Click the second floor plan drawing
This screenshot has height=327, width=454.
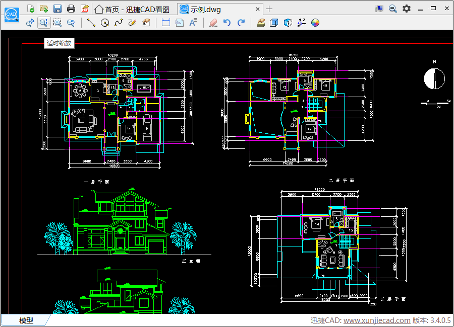pos(298,110)
